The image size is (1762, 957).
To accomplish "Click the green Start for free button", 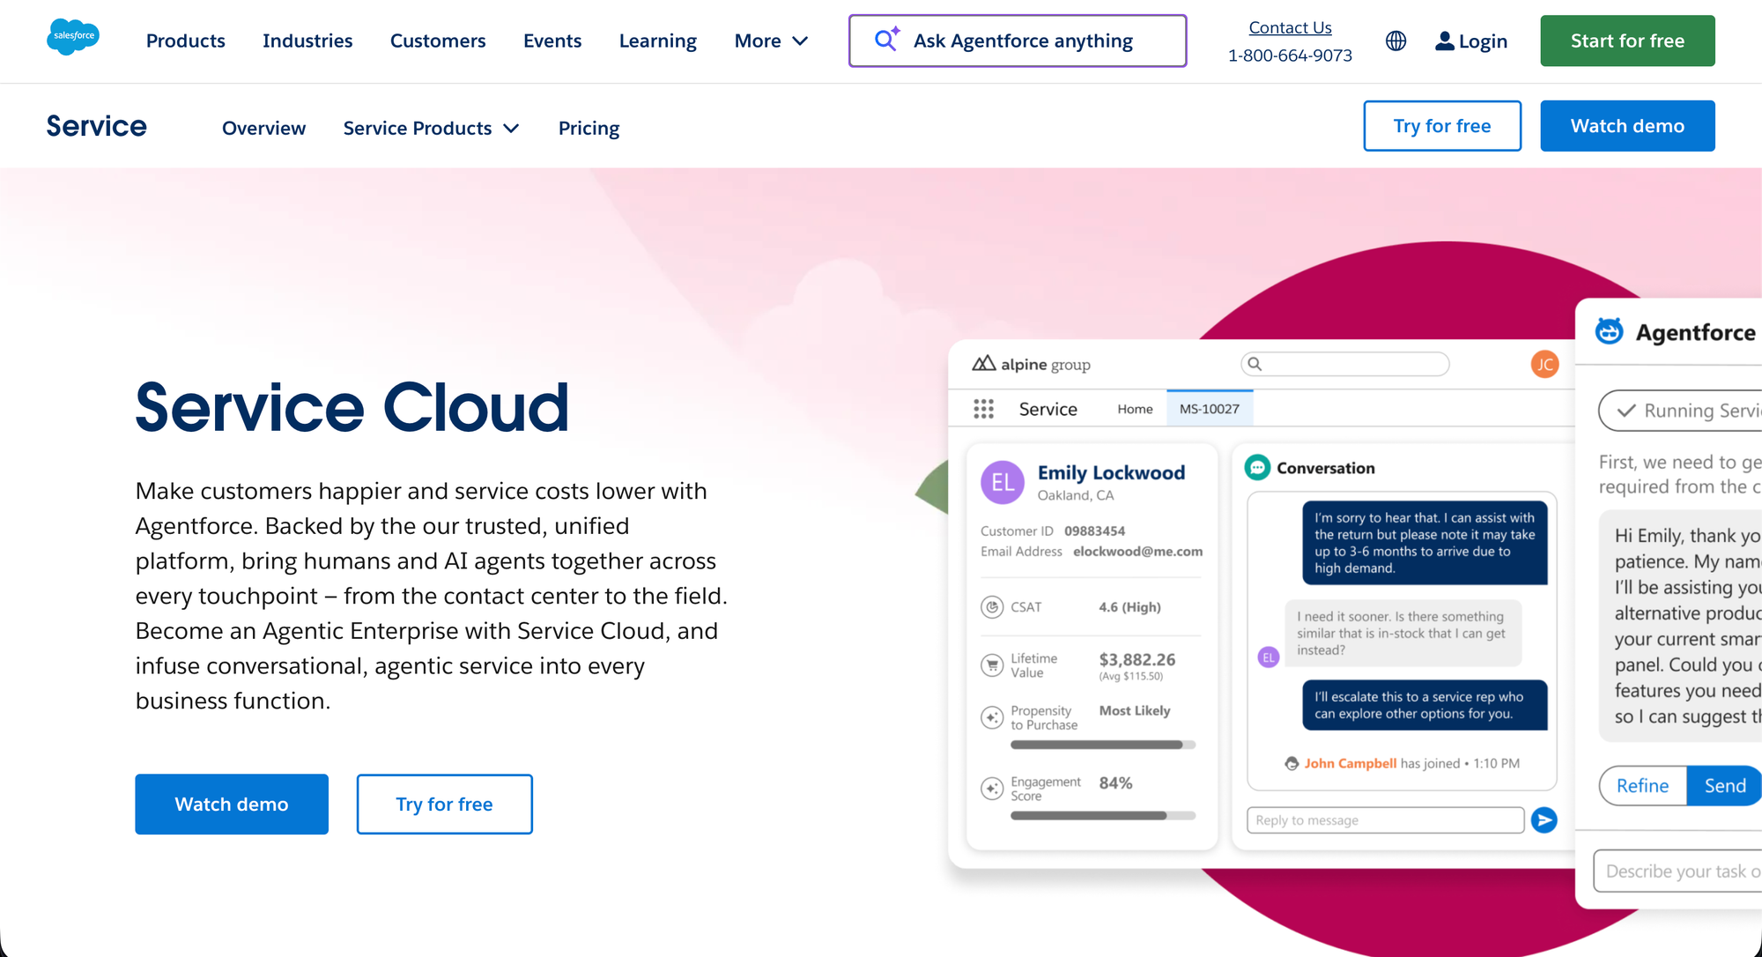I will click(x=1626, y=40).
